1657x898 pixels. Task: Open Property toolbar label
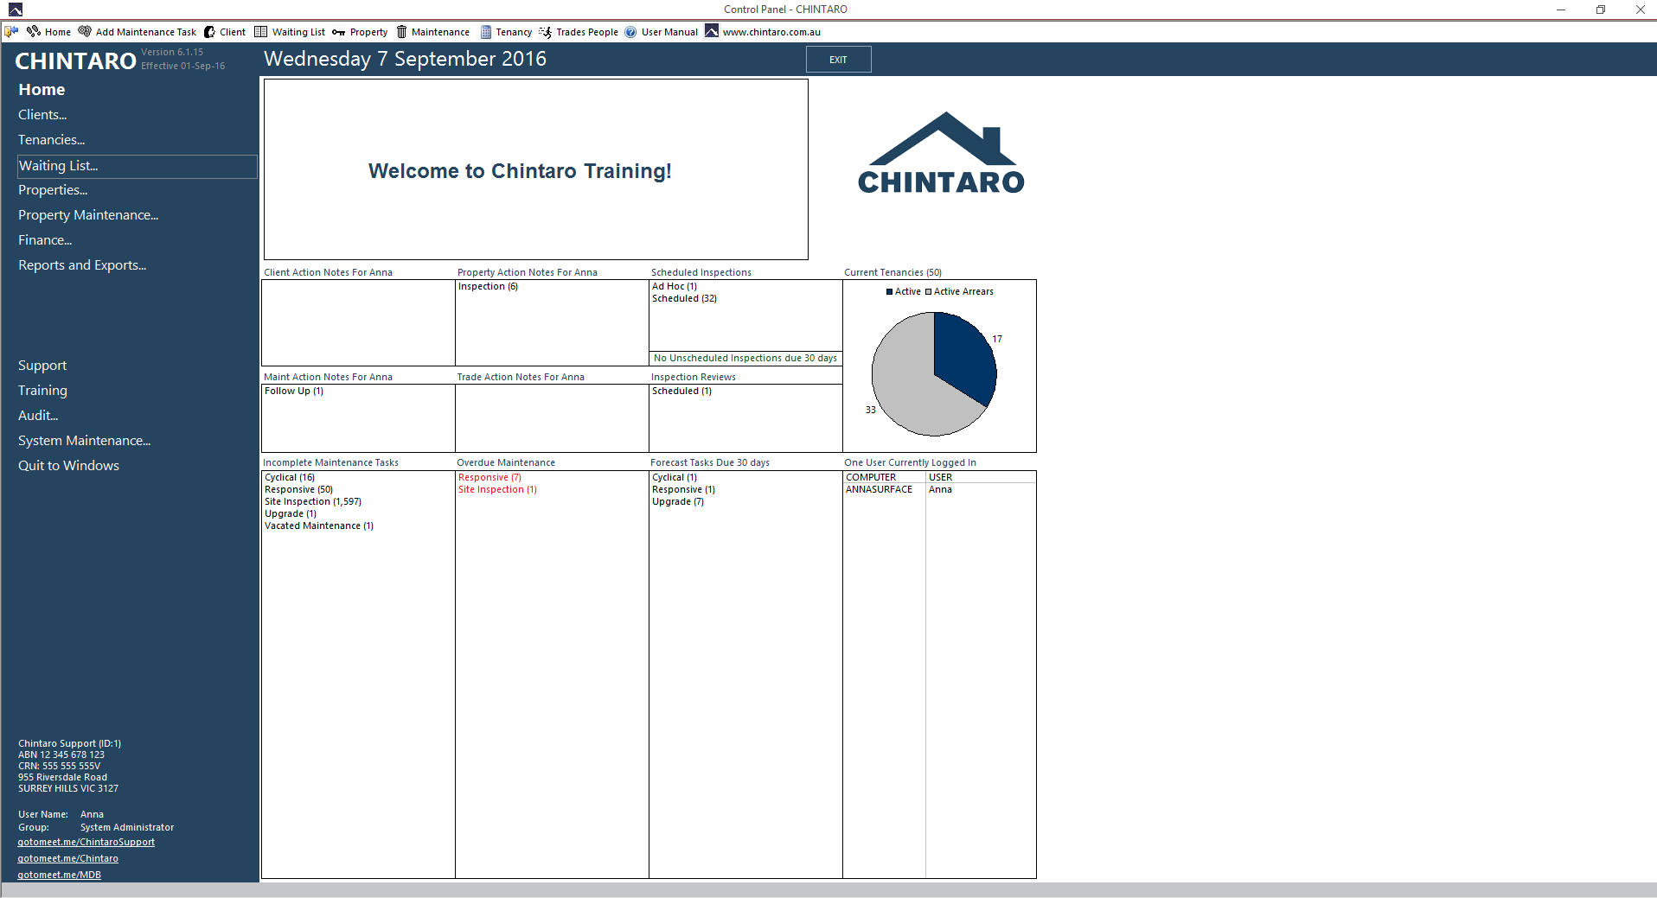[368, 32]
